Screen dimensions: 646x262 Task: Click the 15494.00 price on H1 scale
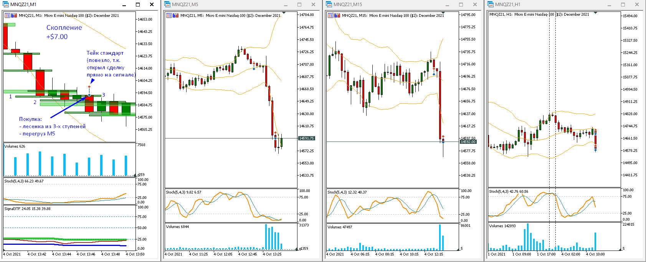[630, 16]
